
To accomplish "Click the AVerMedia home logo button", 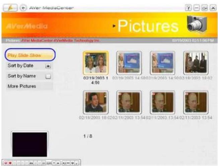I will click(10, 8).
